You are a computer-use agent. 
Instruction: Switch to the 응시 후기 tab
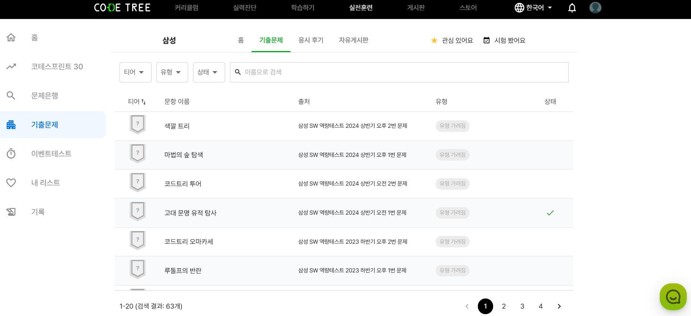point(311,40)
